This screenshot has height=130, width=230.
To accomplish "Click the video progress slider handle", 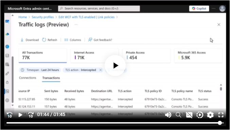I will [220, 123].
